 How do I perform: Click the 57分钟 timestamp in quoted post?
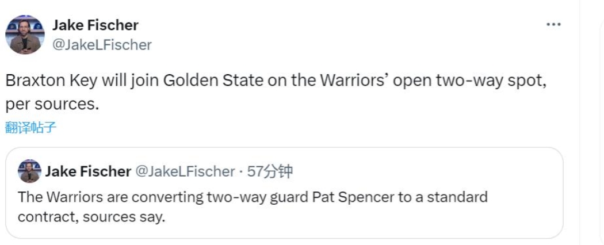coord(270,171)
